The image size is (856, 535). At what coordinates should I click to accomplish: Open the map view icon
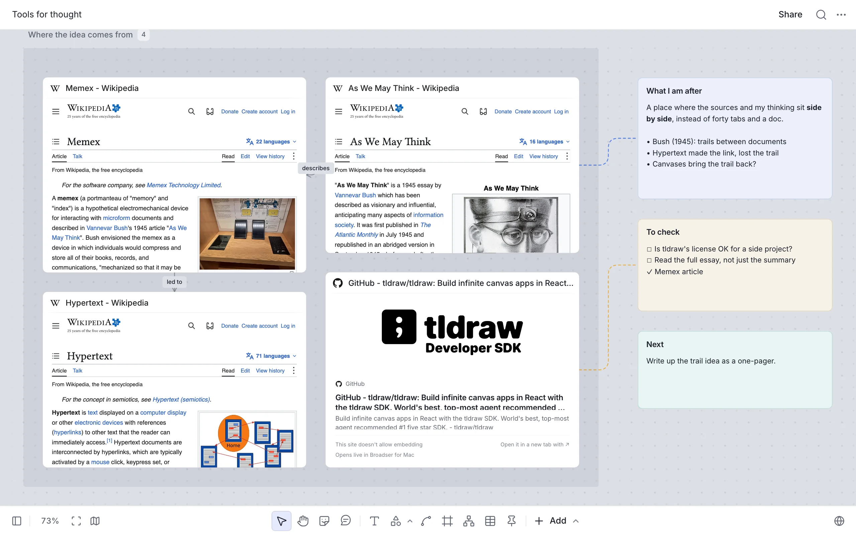95,521
